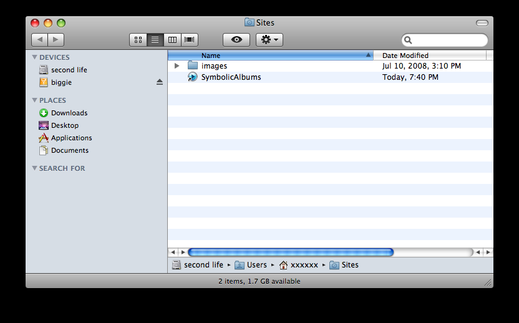
Task: Click the date Jul 10, 2008, 3:10 PM
Action: 421,66
